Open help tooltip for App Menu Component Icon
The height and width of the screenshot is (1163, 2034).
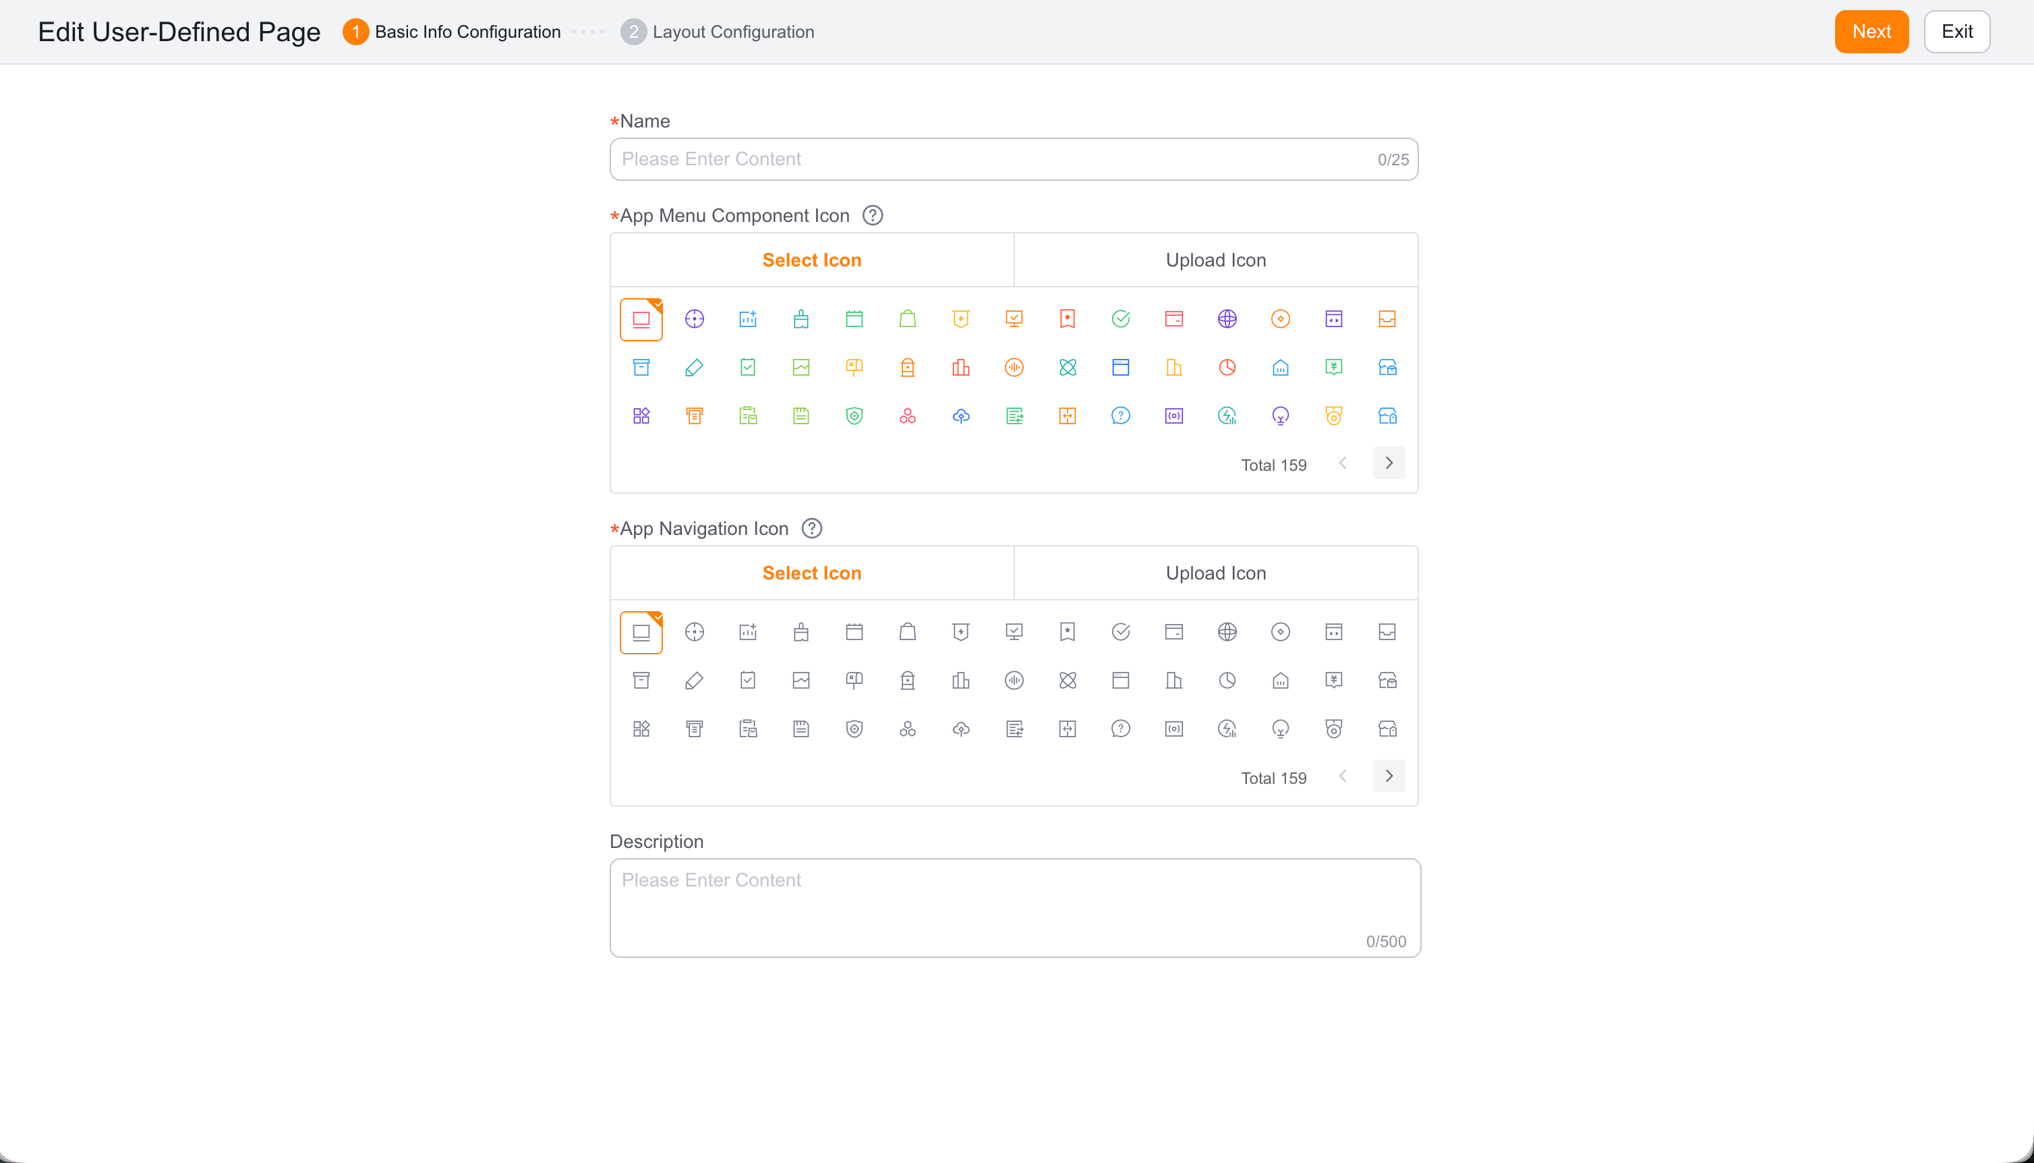click(873, 216)
